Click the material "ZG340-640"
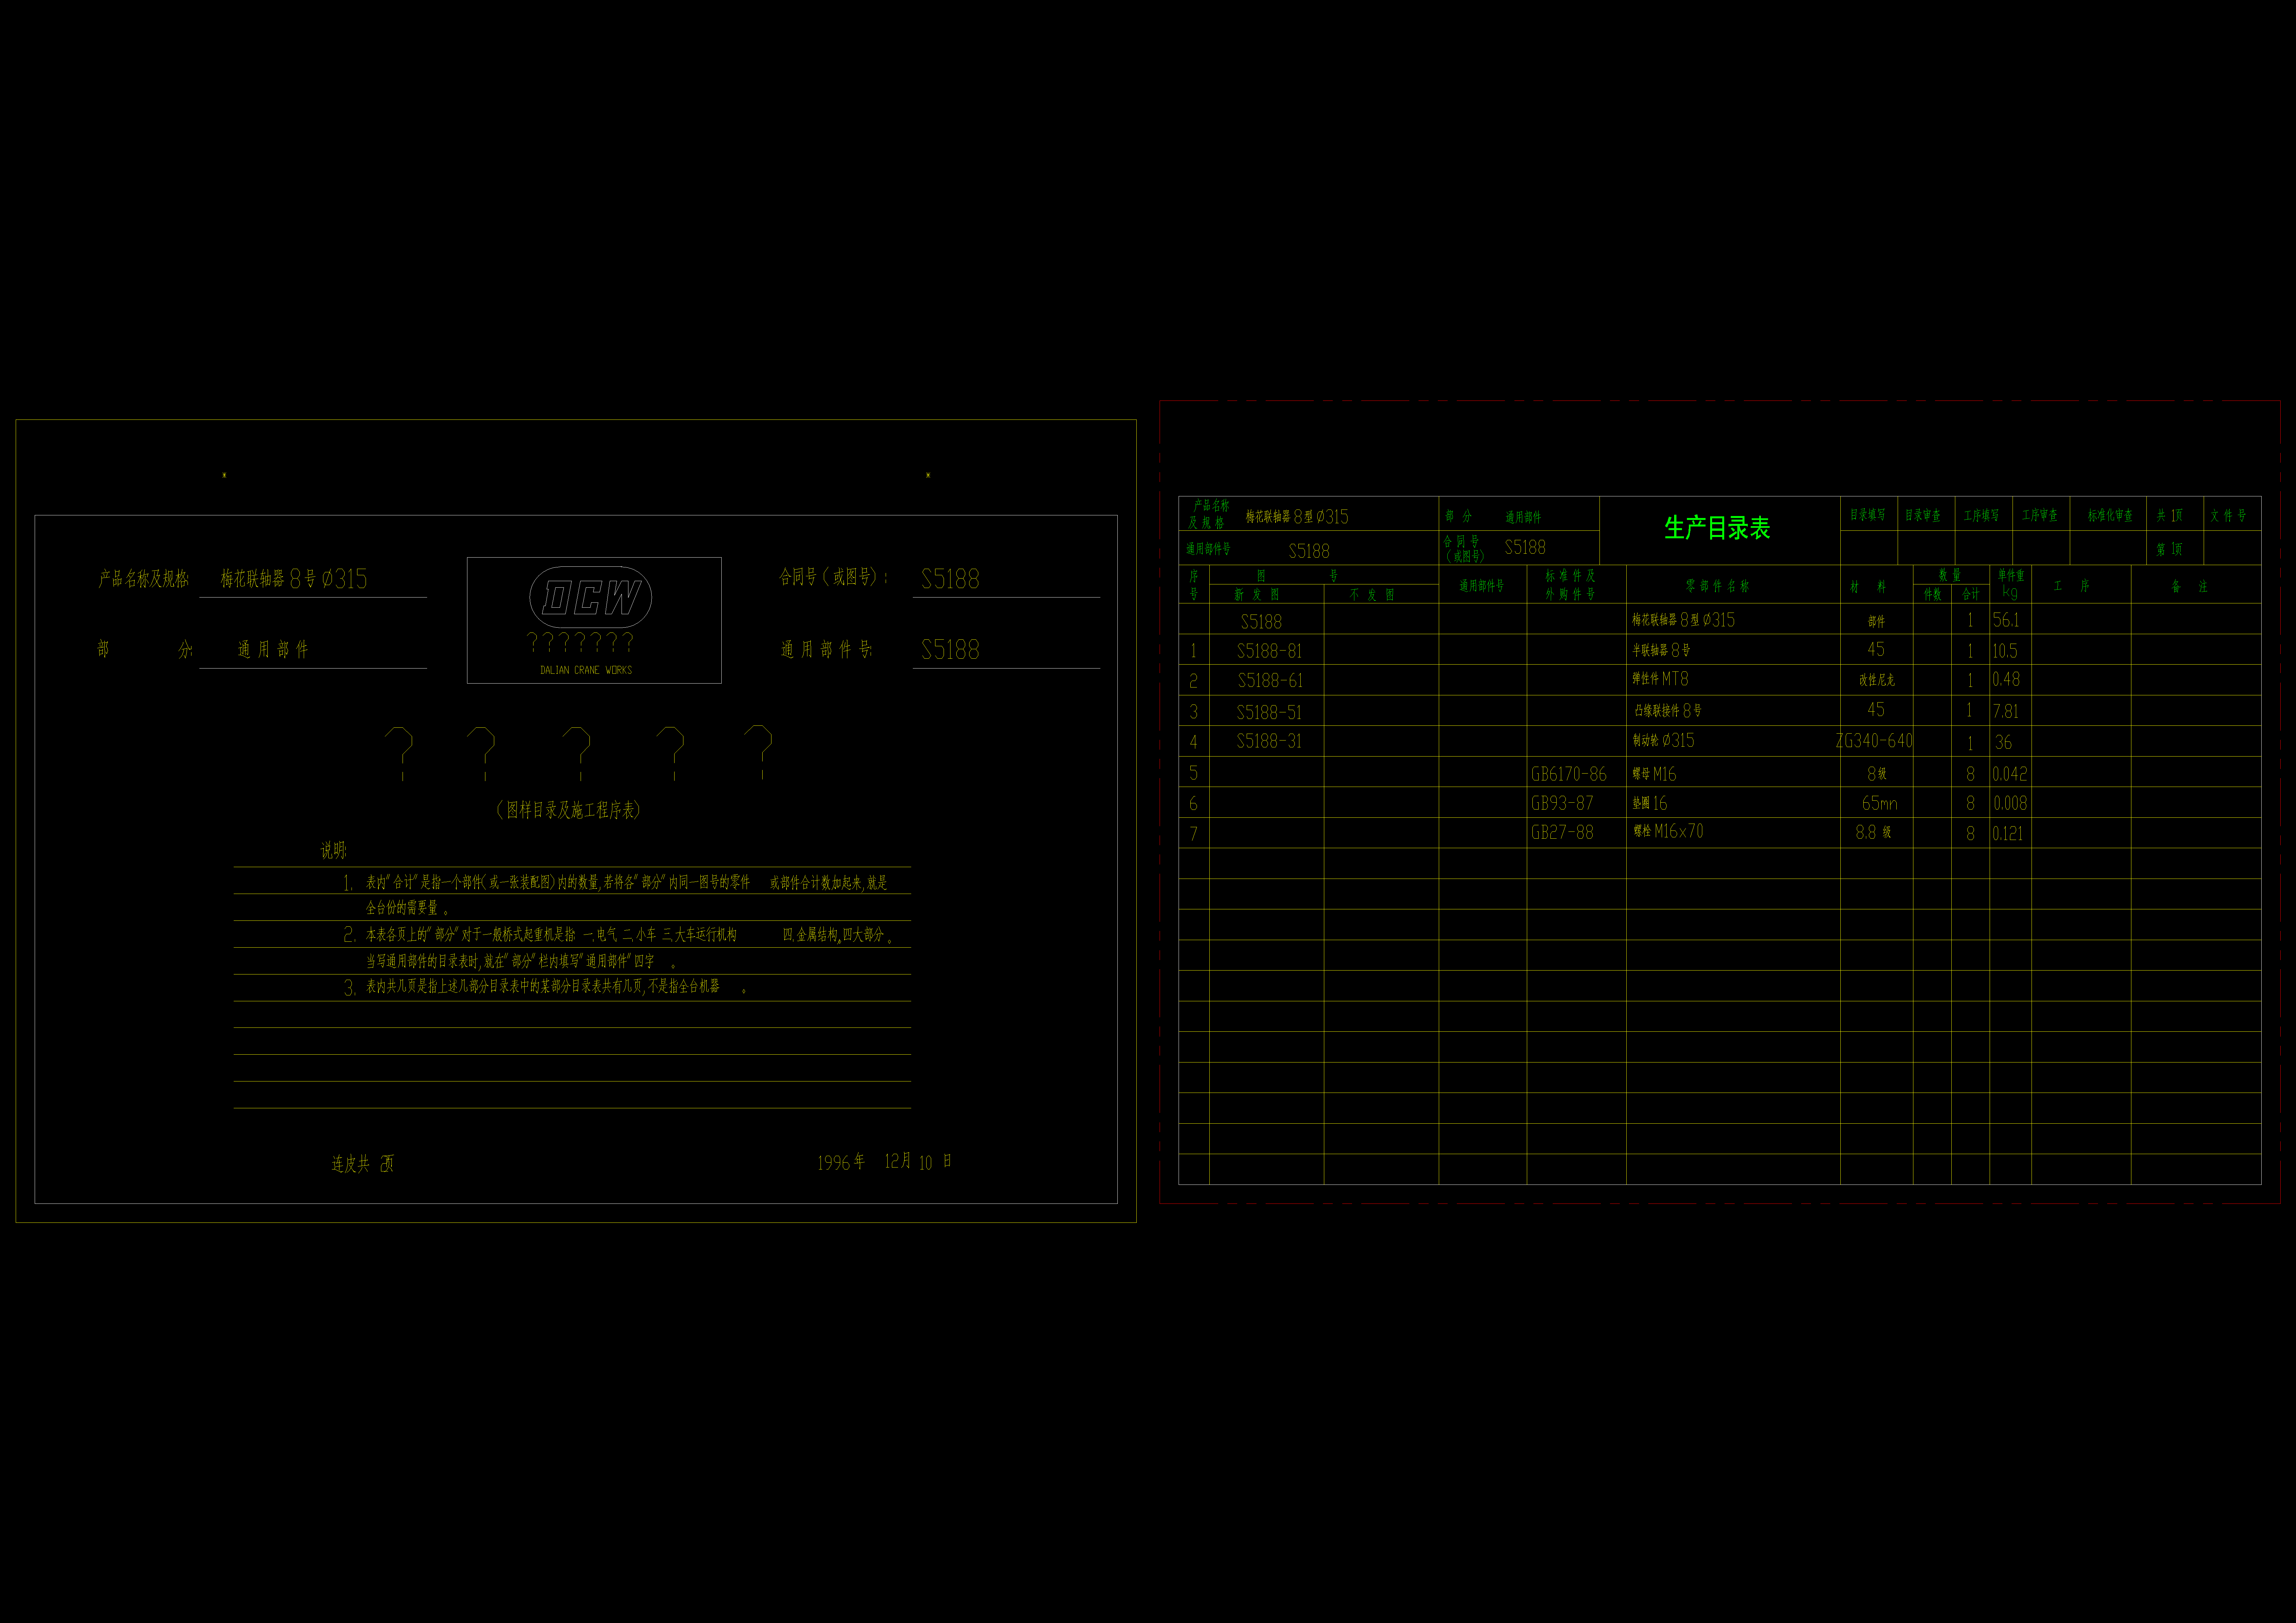 (1874, 741)
